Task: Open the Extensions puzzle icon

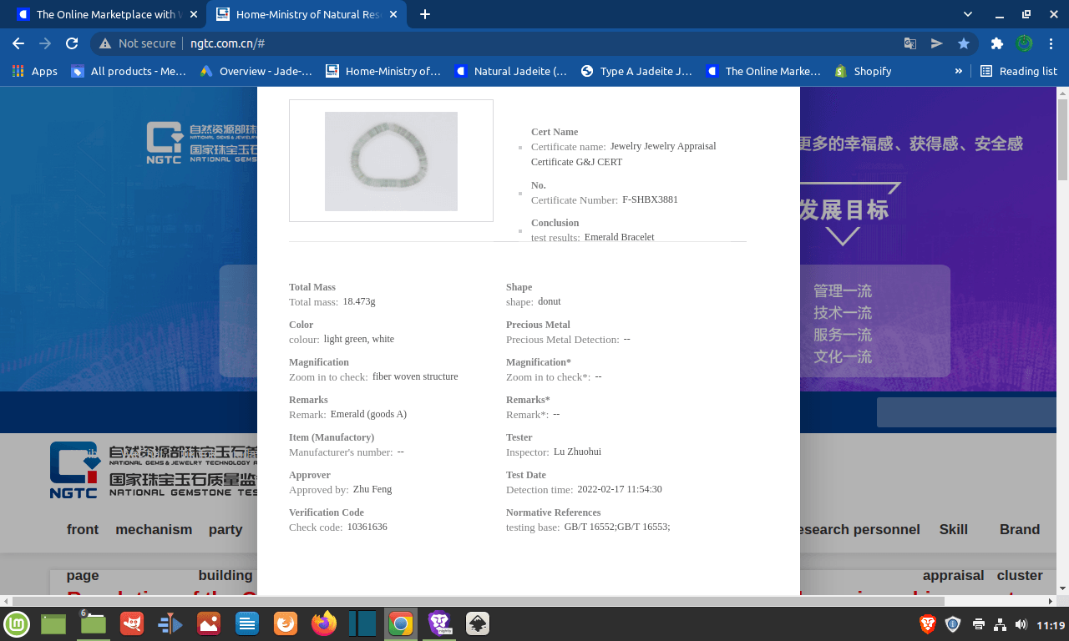Action: (x=996, y=43)
